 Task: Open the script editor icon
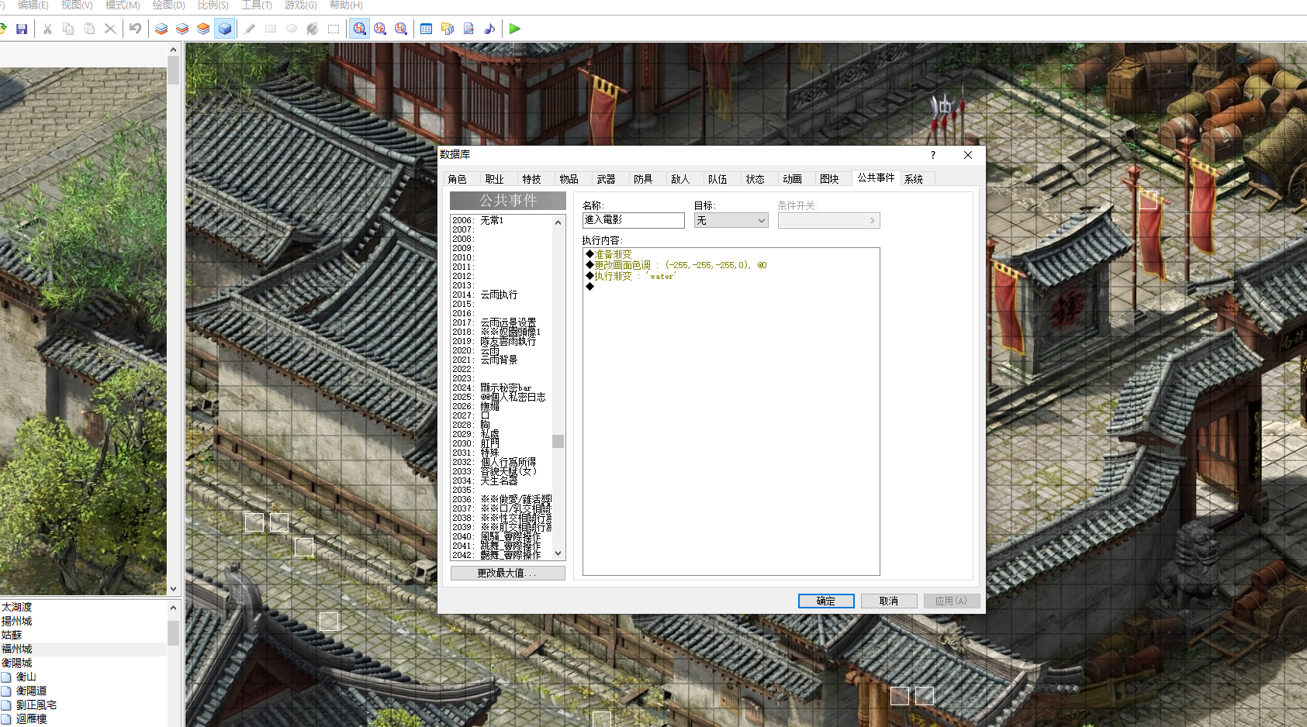pos(469,29)
